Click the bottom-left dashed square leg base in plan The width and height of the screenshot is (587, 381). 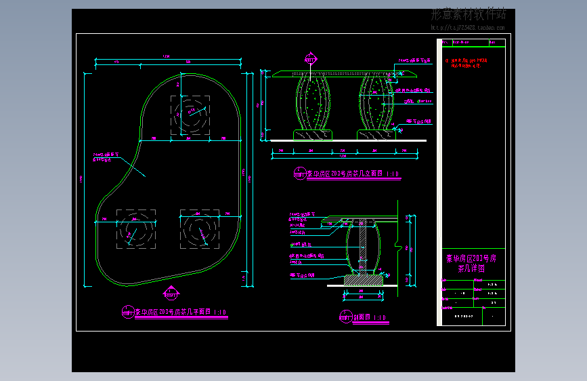point(136,229)
